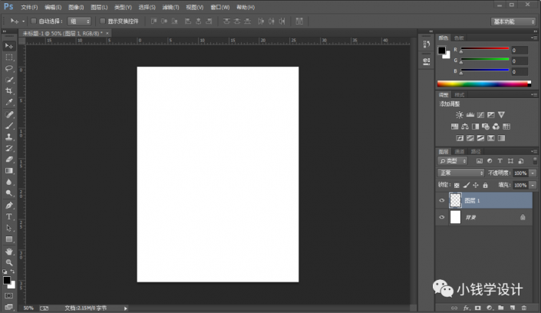This screenshot has height=313, width=541.
Task: Open the 文件(F) menu
Action: pos(29,7)
